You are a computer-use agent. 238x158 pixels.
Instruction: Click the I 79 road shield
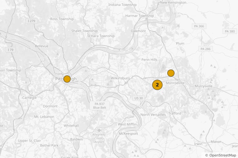(11, 50)
